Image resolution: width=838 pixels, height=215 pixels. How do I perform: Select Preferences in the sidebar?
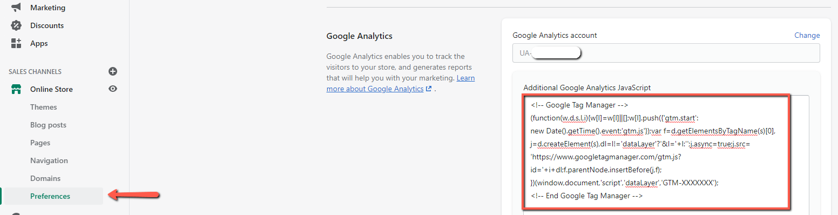click(50, 196)
